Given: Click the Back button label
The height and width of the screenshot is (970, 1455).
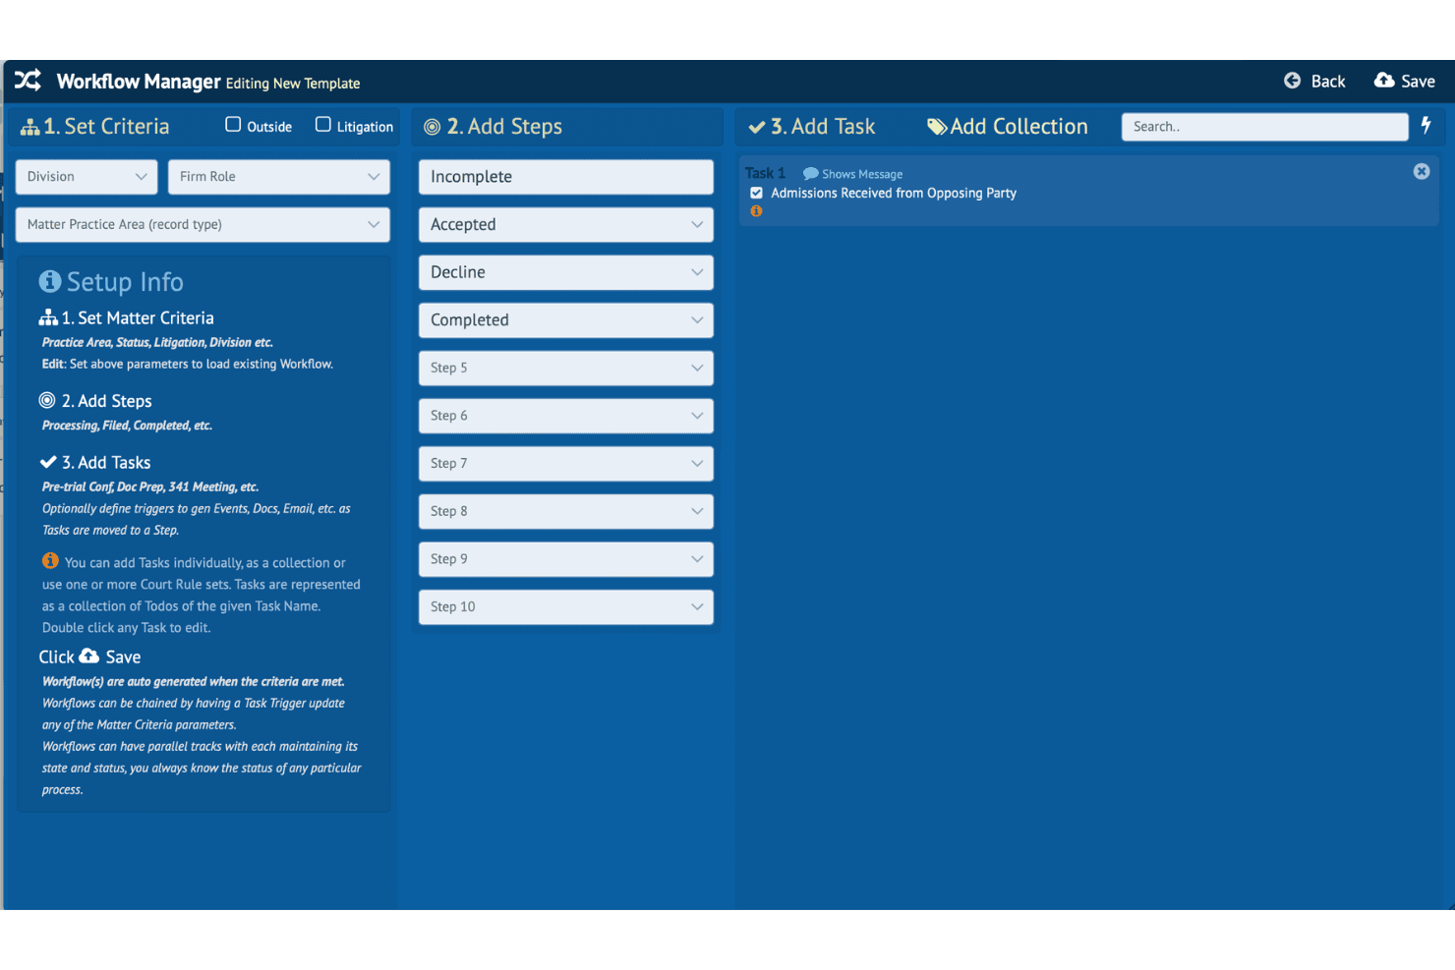Looking at the screenshot, I should pos(1328,82).
